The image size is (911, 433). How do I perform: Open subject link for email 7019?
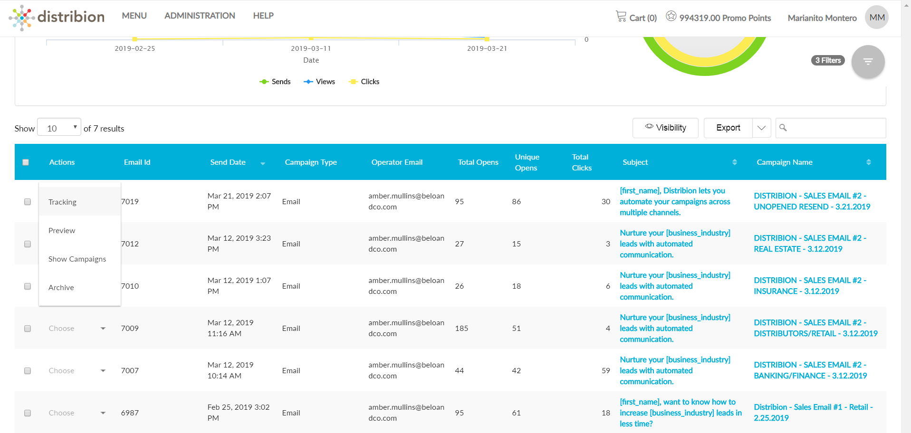675,201
